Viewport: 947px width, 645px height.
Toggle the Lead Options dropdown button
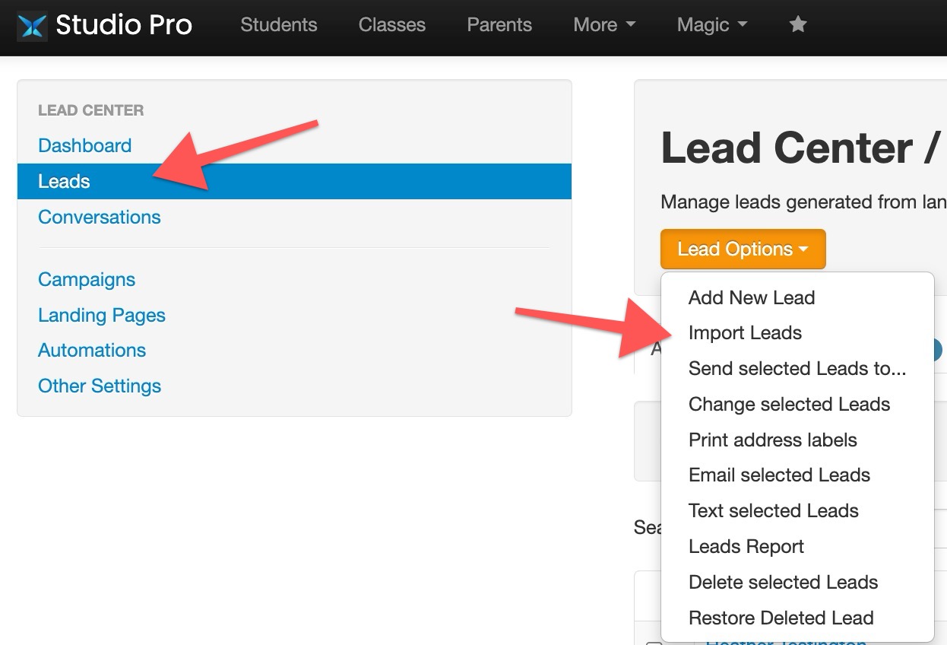pos(743,249)
